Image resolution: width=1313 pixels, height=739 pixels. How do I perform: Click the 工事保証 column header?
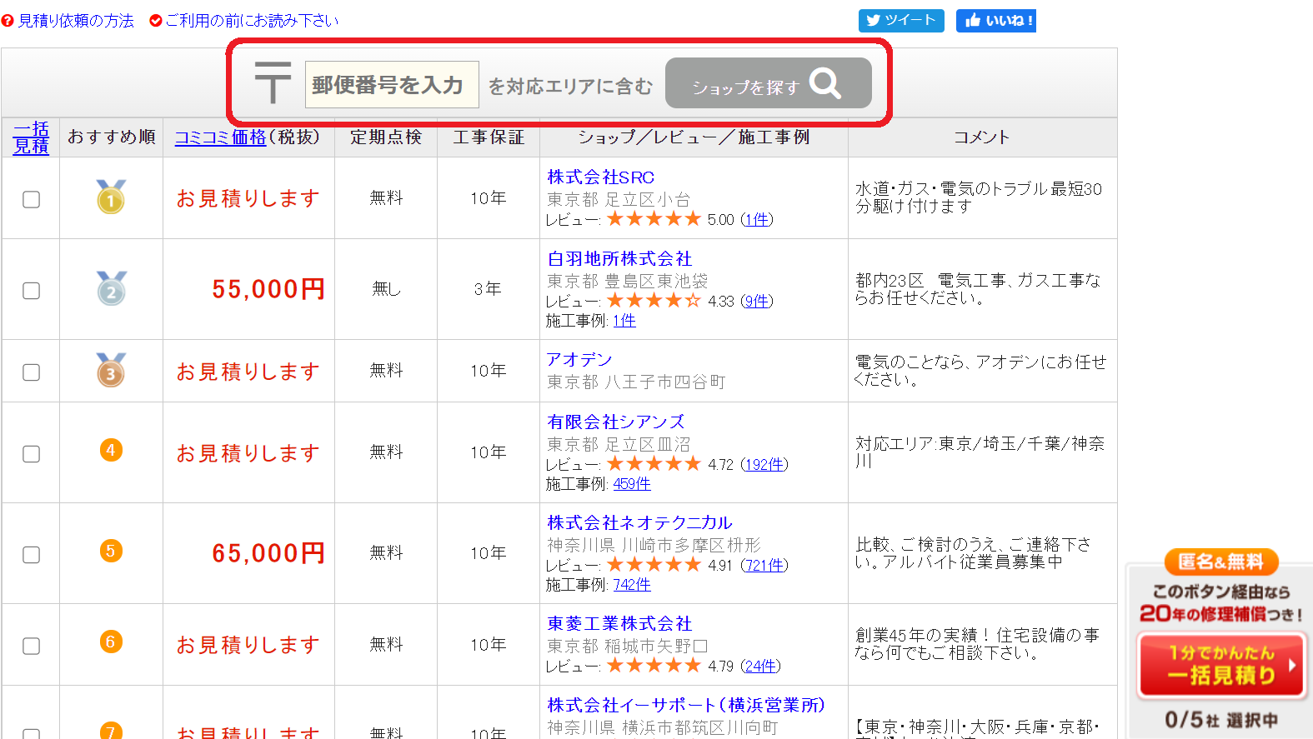(x=489, y=137)
